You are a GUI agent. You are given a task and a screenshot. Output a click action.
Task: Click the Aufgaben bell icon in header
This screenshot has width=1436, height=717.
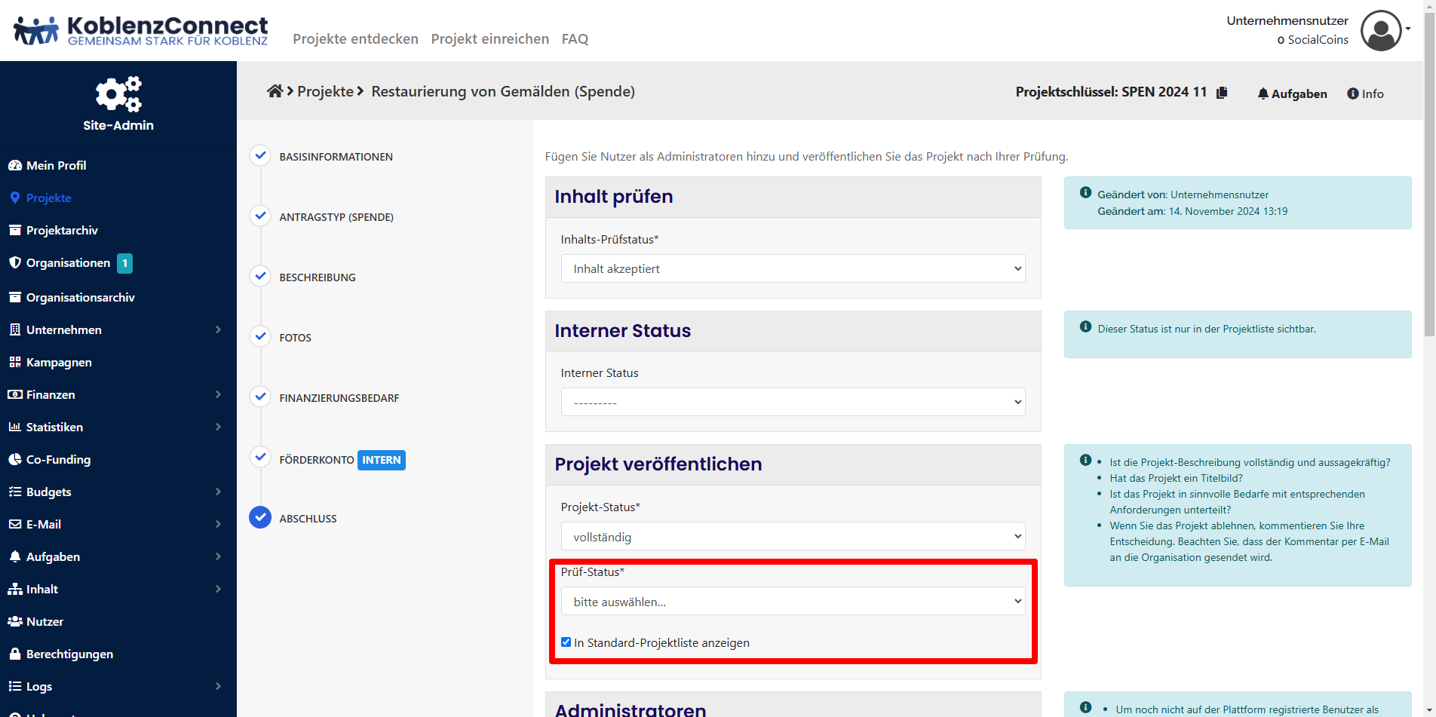pyautogui.click(x=1263, y=93)
